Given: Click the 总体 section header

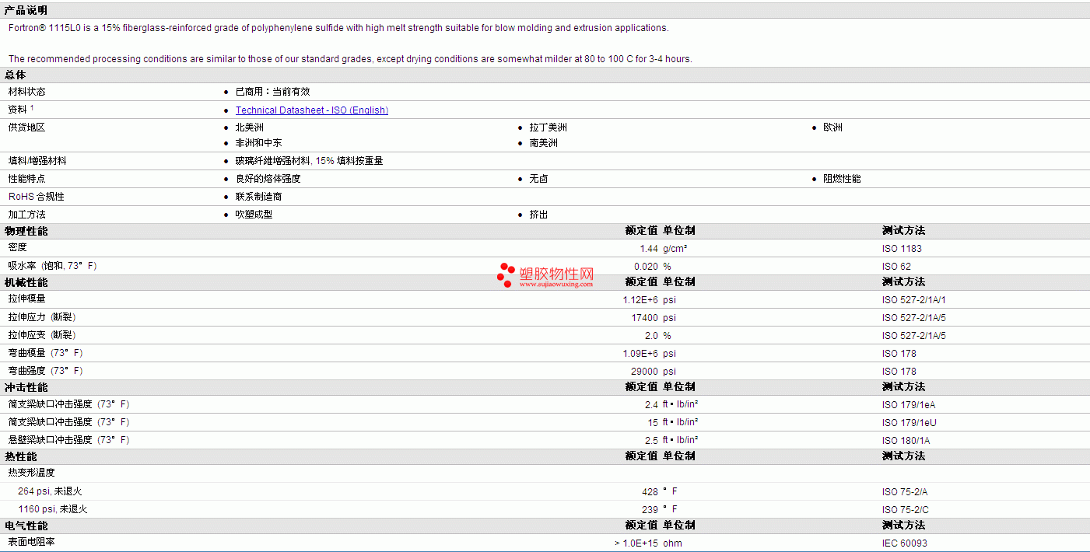Looking at the screenshot, I should click(x=16, y=75).
